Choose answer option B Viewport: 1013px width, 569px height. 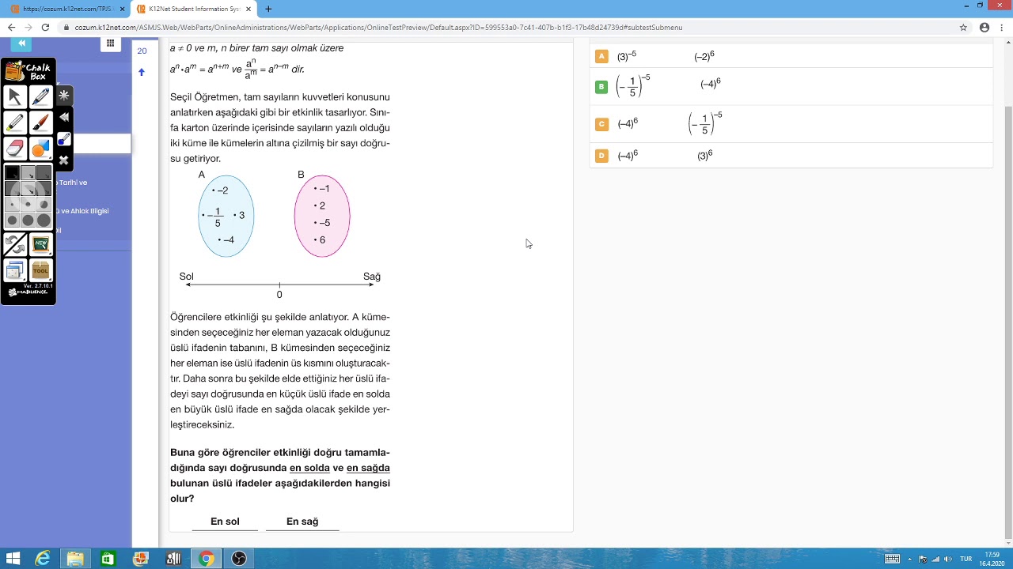coord(601,87)
